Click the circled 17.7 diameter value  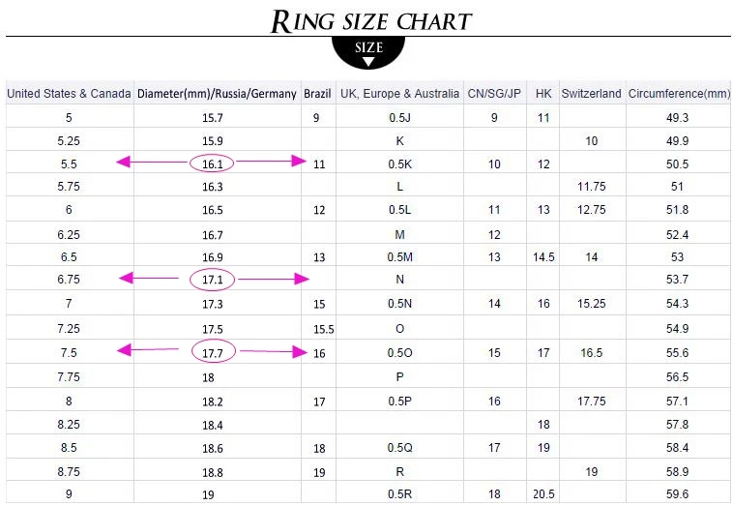[213, 351]
